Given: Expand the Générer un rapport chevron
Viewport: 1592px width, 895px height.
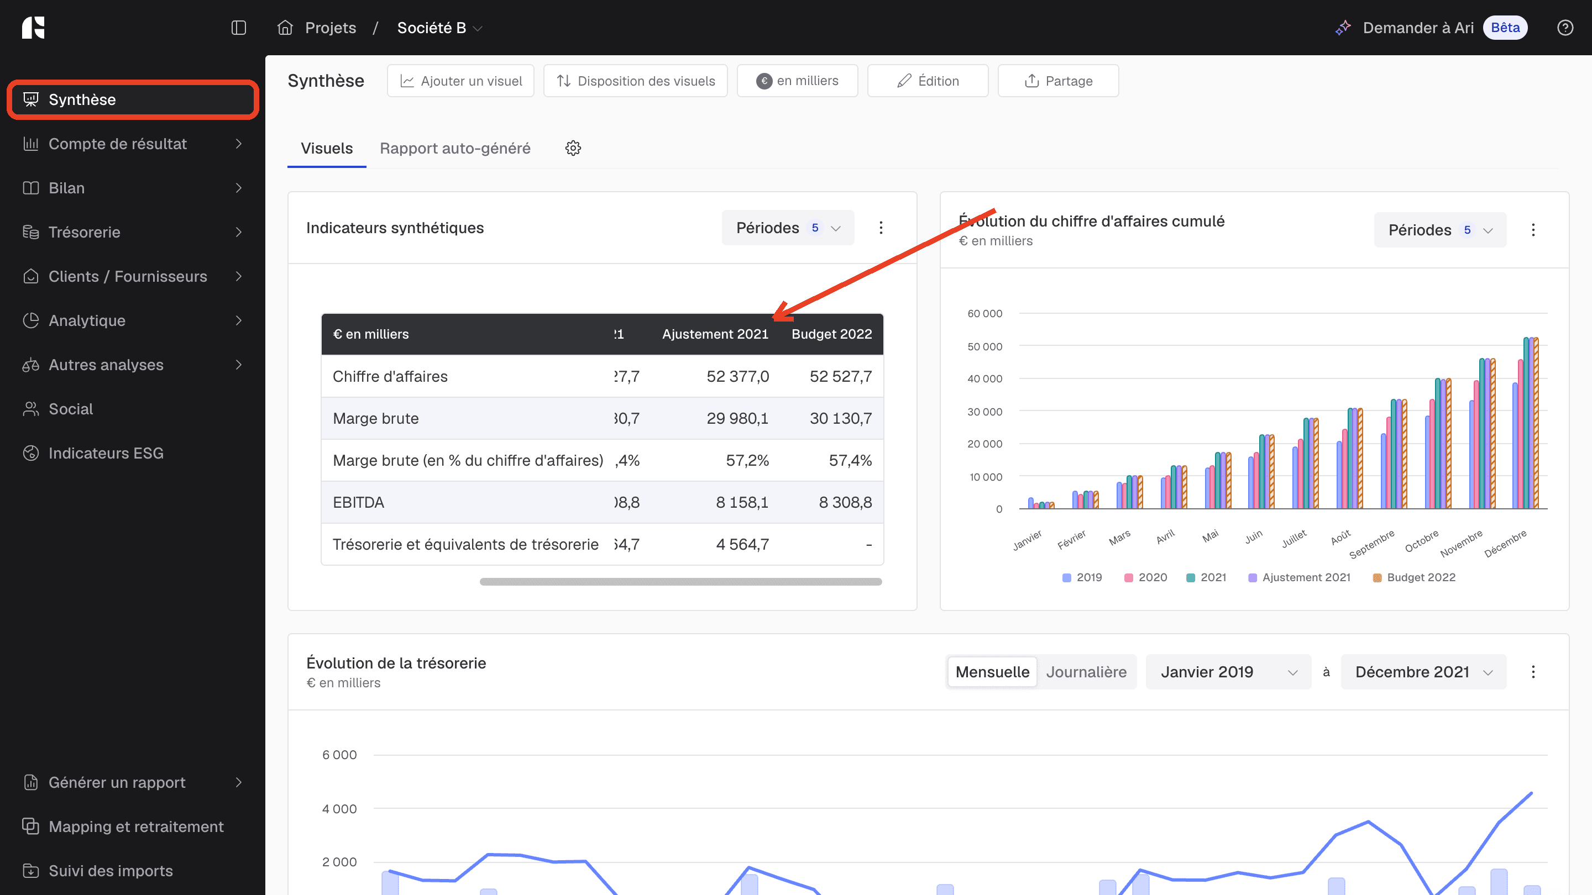Looking at the screenshot, I should coord(239,783).
